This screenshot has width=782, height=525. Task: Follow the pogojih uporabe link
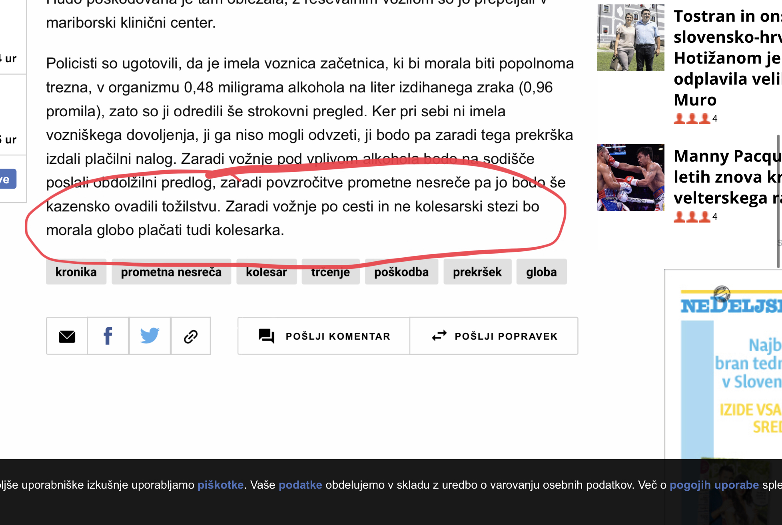pyautogui.click(x=714, y=485)
